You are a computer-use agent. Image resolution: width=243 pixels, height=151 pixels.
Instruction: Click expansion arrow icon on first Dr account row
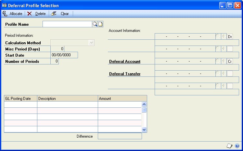224,36
